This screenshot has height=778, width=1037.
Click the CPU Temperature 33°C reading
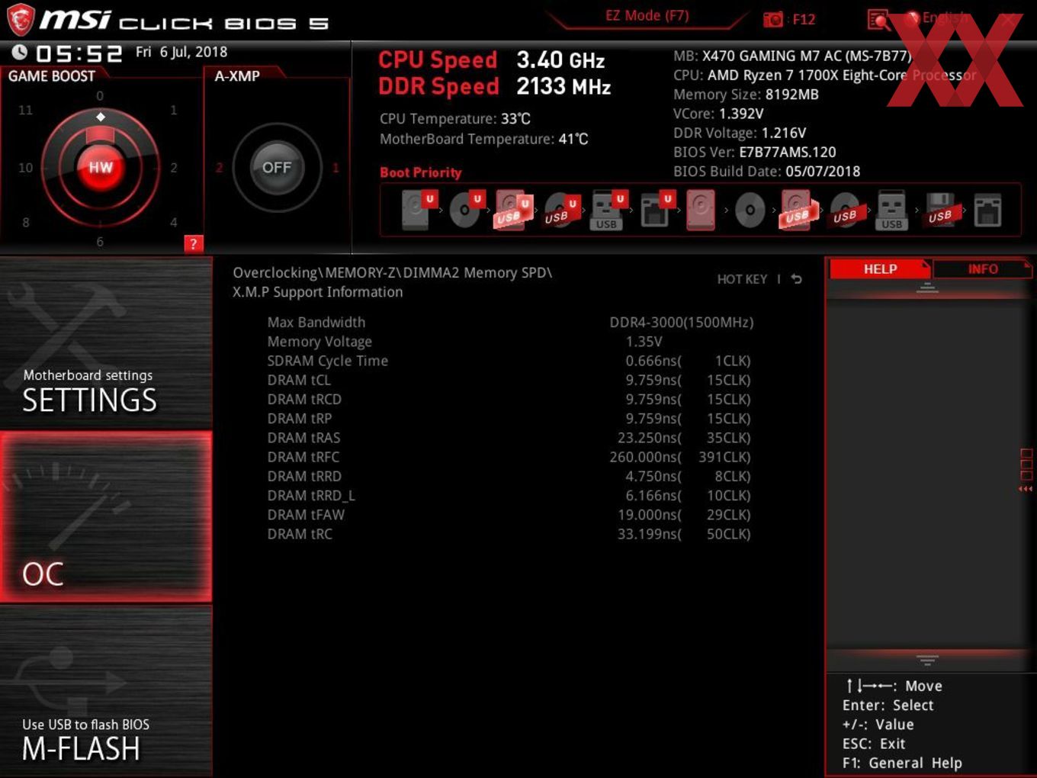455,119
